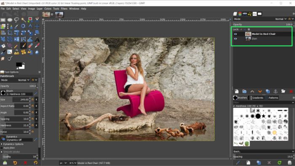This screenshot has height=166, width=295.
Task: Select the Fuzzy Select magic wand tool
Action: click(x=23, y=19)
